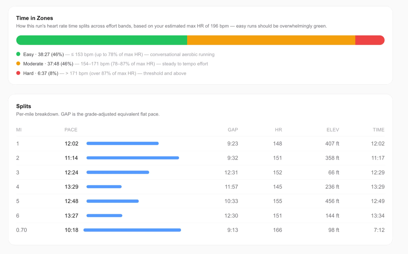The height and width of the screenshot is (254, 408).
Task: Click the 'Splits' section heading
Action: [x=24, y=106]
